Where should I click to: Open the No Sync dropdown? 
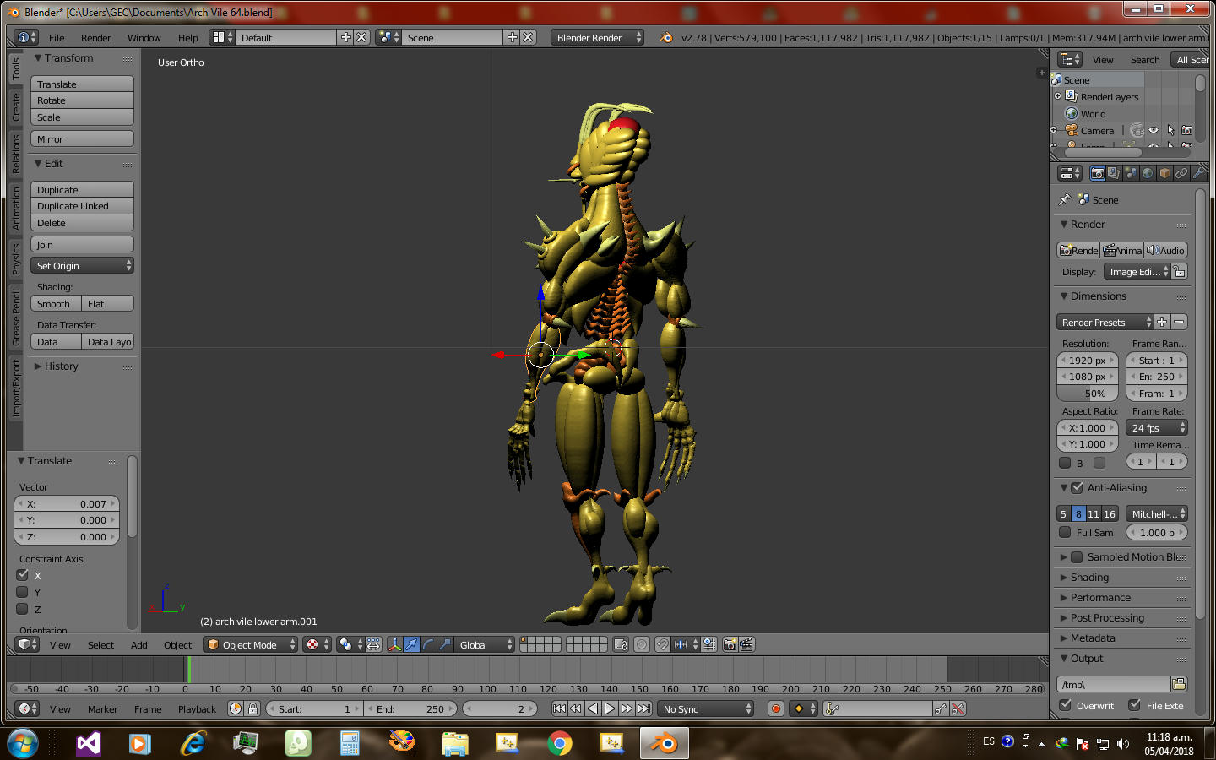pos(705,708)
